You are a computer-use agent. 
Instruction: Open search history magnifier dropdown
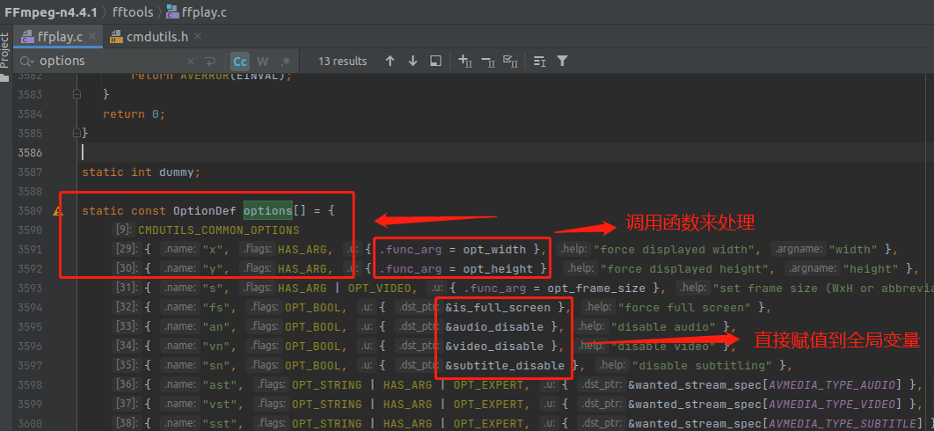tap(27, 62)
